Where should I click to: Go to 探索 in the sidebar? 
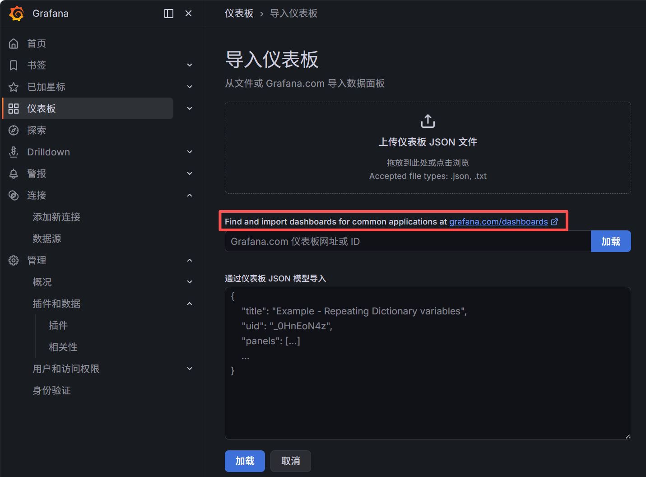(37, 130)
